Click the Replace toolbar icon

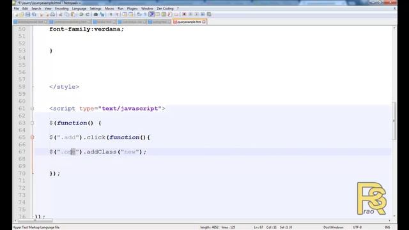102,14
